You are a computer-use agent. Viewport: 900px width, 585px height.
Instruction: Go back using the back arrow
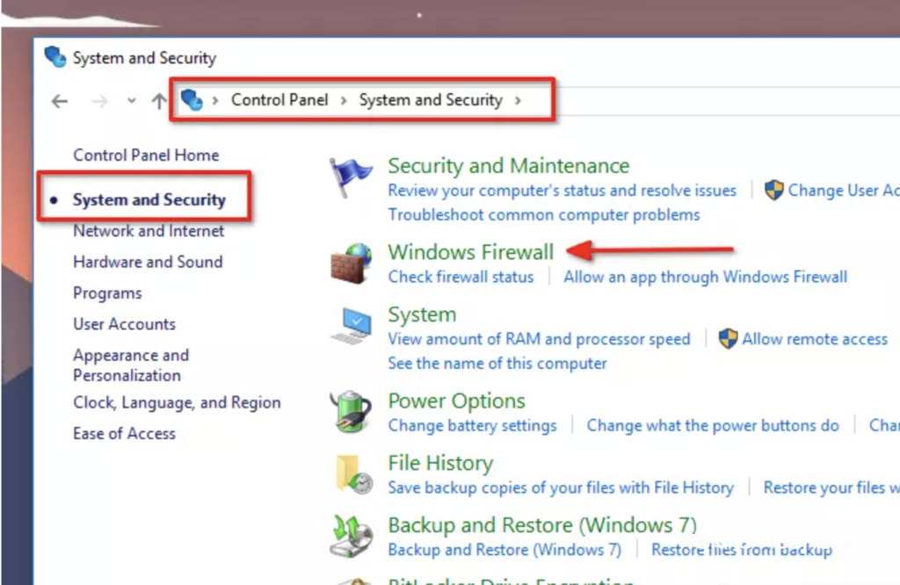click(x=59, y=101)
